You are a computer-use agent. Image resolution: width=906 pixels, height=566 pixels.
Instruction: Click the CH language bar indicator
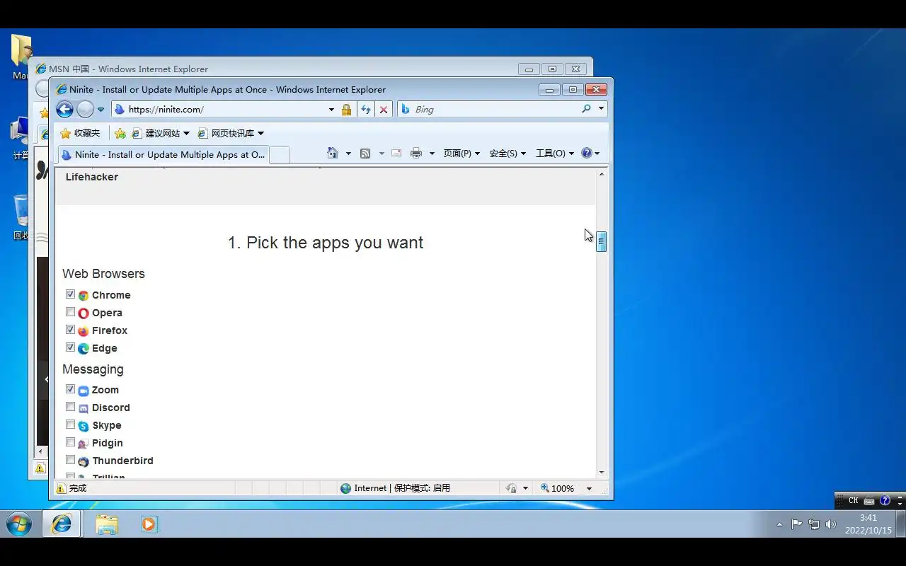[x=854, y=500]
